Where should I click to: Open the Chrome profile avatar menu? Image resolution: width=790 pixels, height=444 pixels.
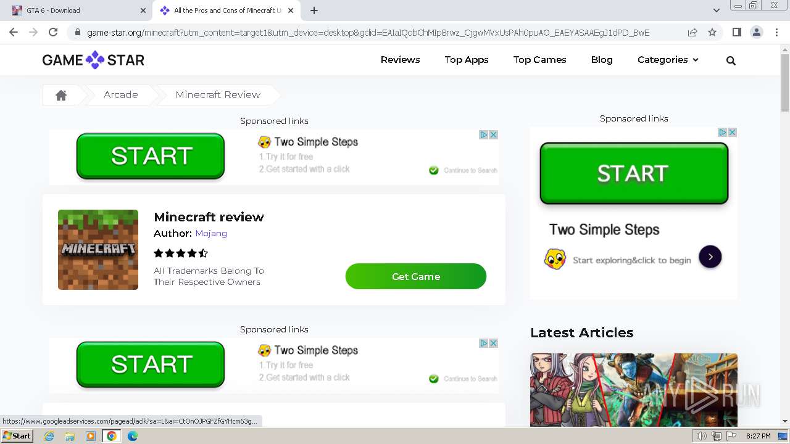pyautogui.click(x=756, y=33)
